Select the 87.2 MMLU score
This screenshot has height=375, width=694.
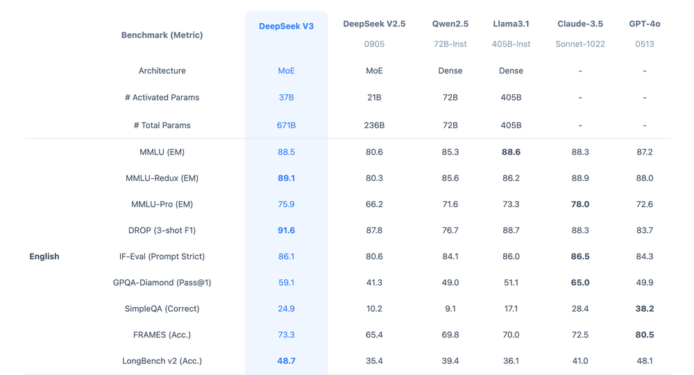coord(645,152)
